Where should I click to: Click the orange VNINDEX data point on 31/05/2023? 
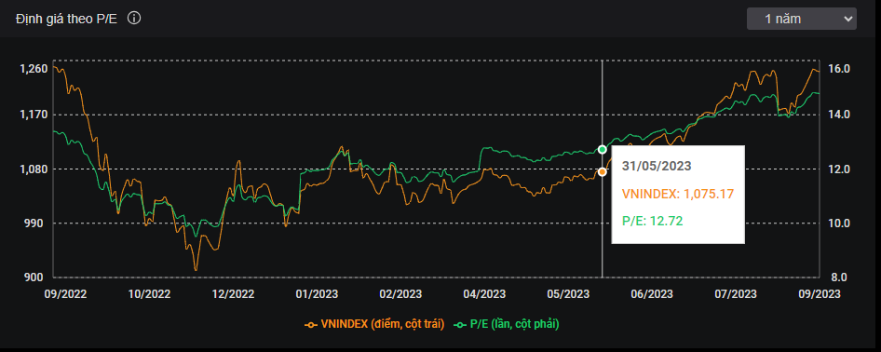pyautogui.click(x=603, y=171)
